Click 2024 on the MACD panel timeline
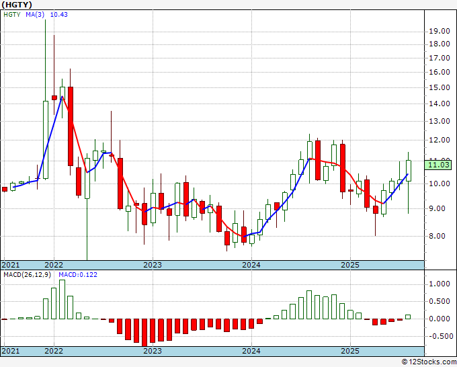Image resolution: width=457 pixels, height=367 pixels. click(x=251, y=351)
